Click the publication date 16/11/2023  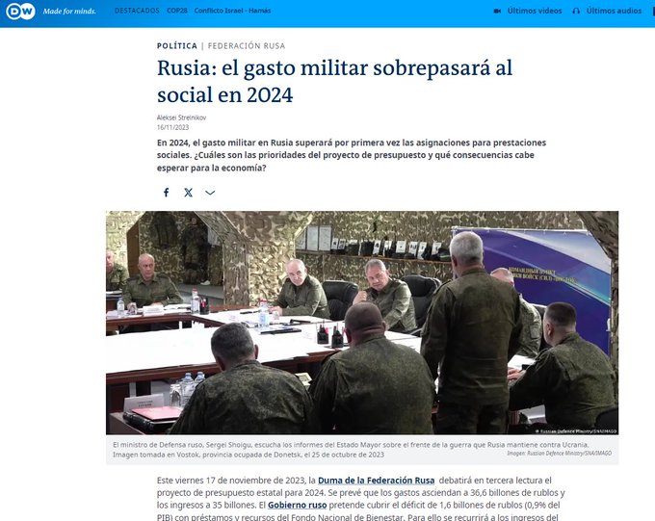[172, 127]
